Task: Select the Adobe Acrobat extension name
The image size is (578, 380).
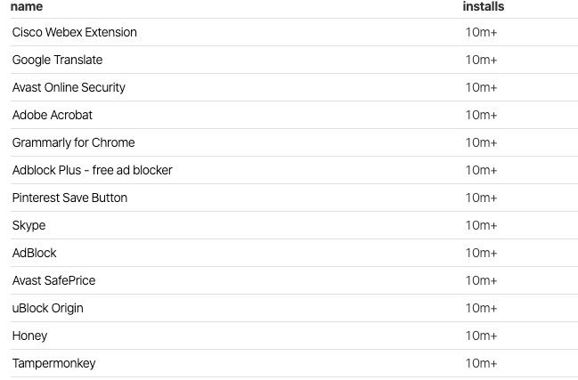Action: pyautogui.click(x=53, y=115)
